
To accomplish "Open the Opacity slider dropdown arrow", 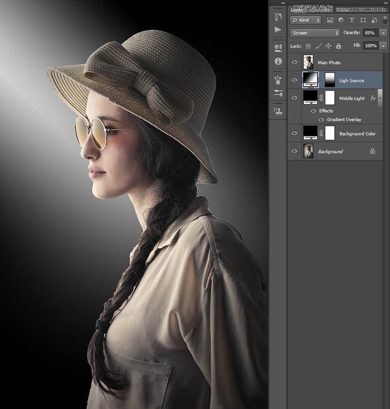I will click(x=383, y=33).
